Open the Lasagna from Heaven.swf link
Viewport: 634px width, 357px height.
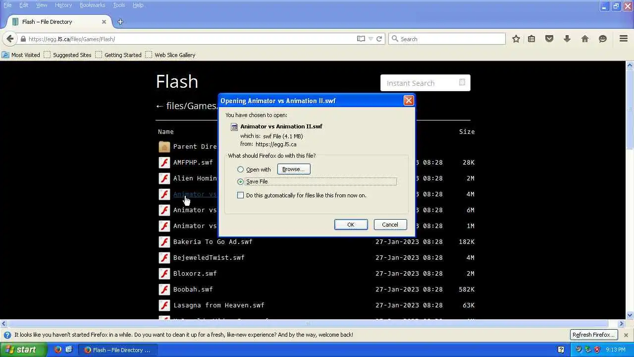pos(218,305)
